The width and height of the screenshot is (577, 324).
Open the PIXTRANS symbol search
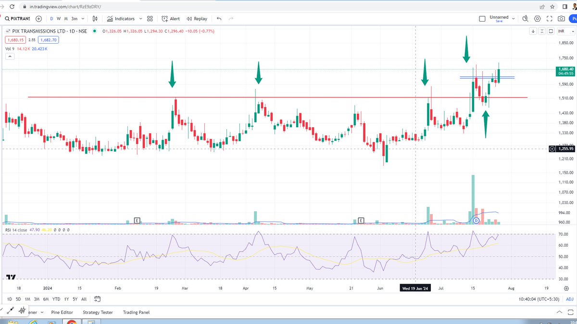[x=17, y=19]
